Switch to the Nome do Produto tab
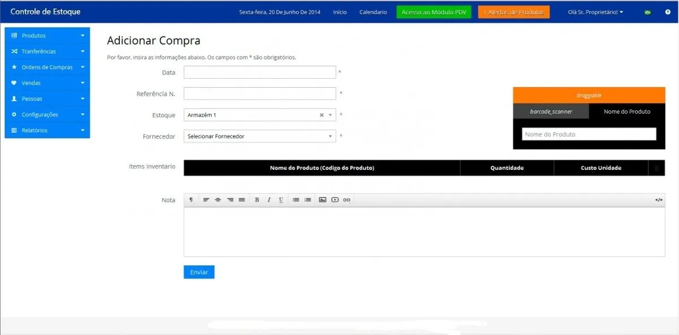679x335 pixels. (627, 111)
